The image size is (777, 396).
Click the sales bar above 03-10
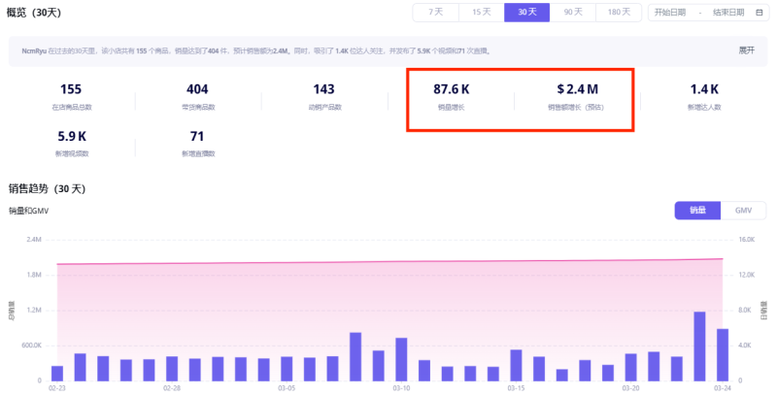[401, 359]
